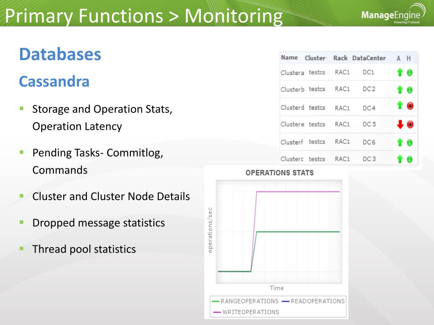
Task: Click the testcs cell in Clustere row
Action: (x=317, y=124)
